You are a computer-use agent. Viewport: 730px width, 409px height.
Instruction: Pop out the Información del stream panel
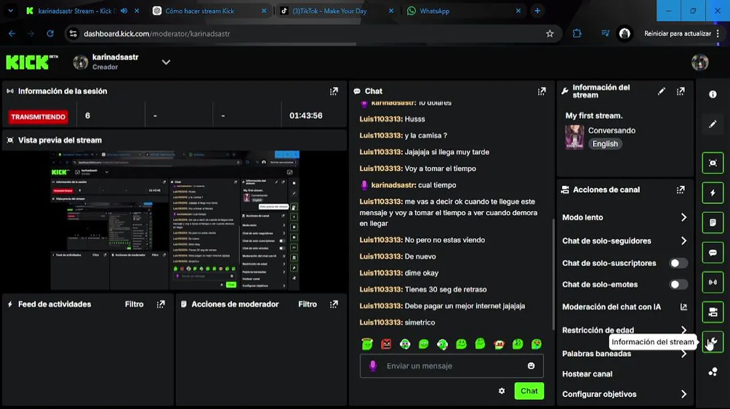pyautogui.click(x=681, y=91)
